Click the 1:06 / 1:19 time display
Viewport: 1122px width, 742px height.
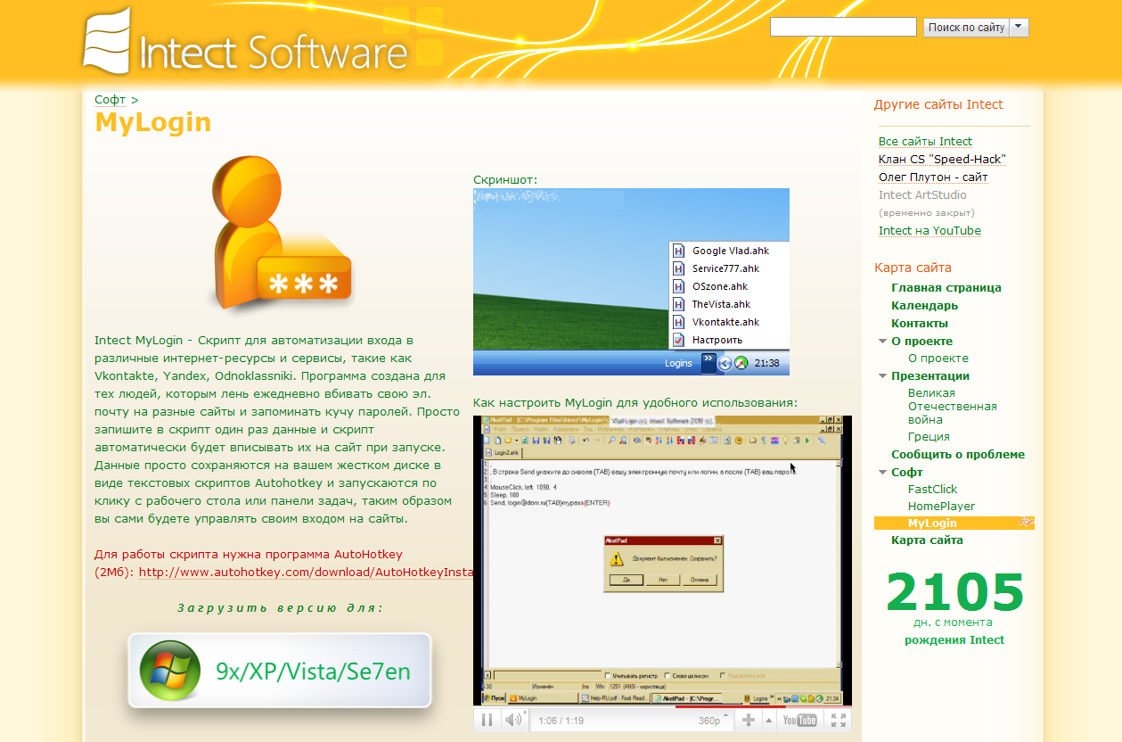(561, 721)
